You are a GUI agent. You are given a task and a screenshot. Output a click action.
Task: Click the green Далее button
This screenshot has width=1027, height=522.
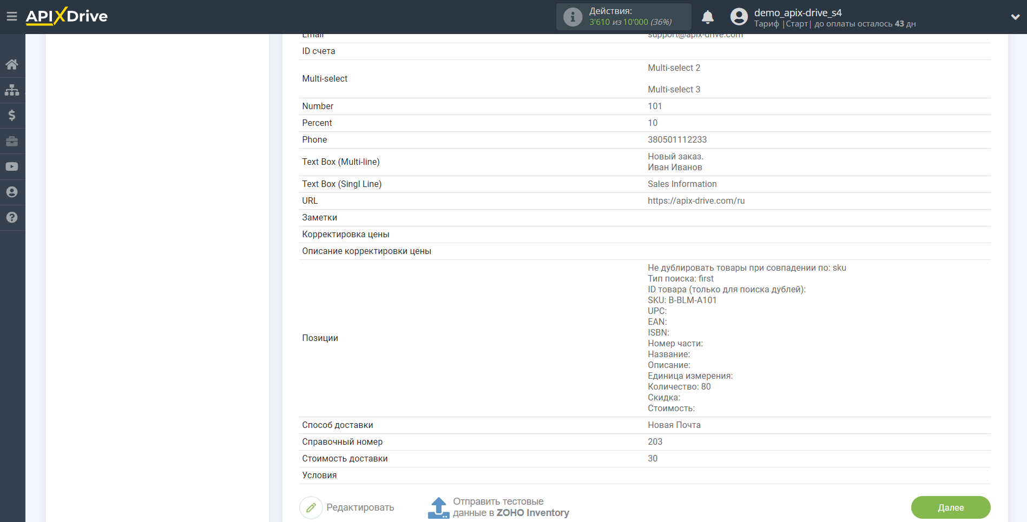(951, 507)
